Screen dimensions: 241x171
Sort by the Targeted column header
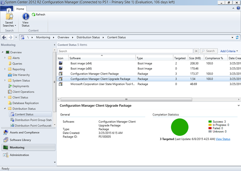coord(180,58)
